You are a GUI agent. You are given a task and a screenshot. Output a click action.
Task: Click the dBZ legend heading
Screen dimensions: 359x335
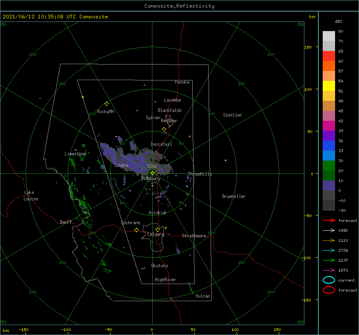pyautogui.click(x=338, y=22)
